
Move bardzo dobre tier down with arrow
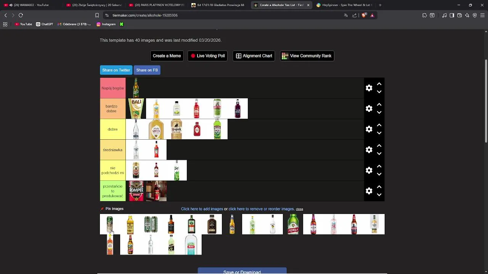[379, 112]
